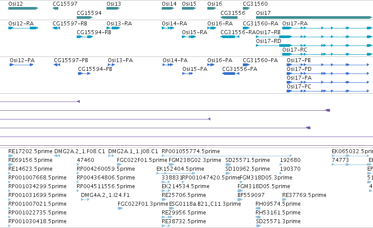Screen dimensions: 373x228
Task: Select the Osi13-PA protein feature
Action: coord(111,65)
